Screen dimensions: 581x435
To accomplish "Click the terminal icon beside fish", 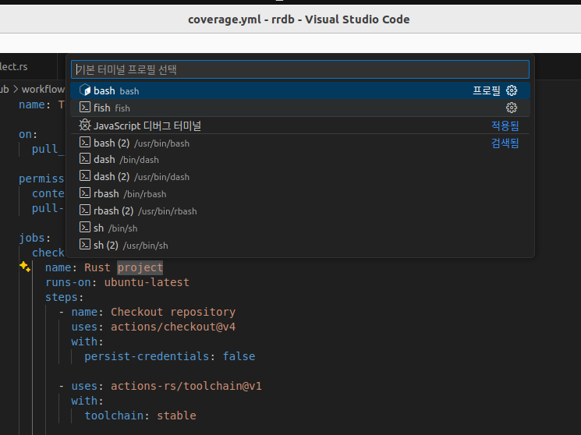I will [x=85, y=108].
